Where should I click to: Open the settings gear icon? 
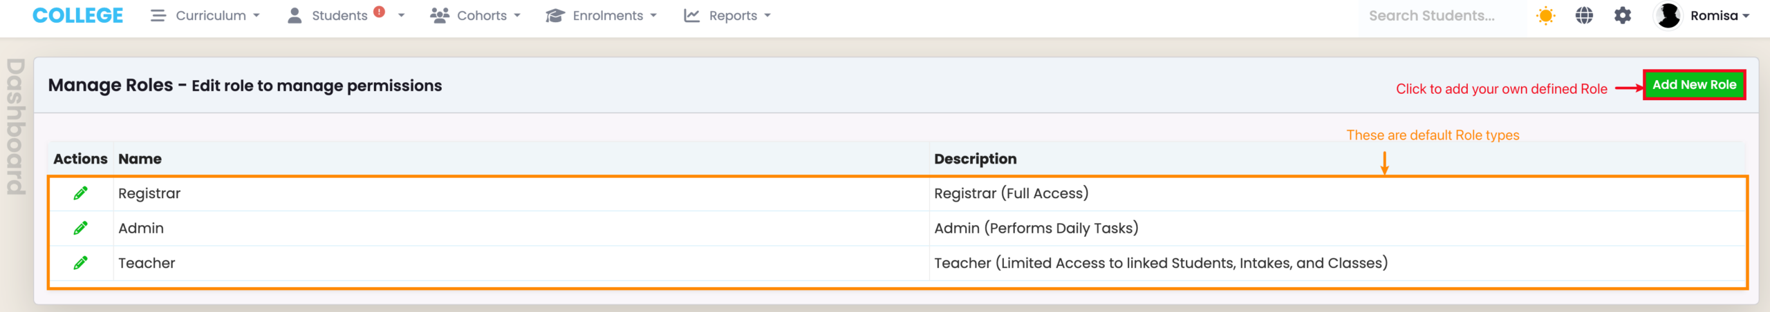1622,15
